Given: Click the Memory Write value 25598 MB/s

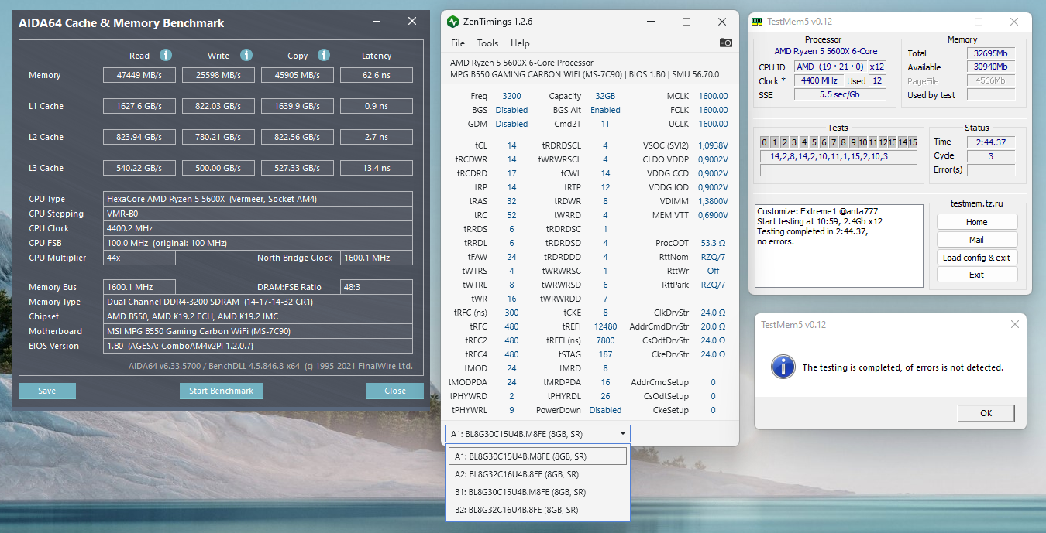Looking at the screenshot, I should pos(218,75).
